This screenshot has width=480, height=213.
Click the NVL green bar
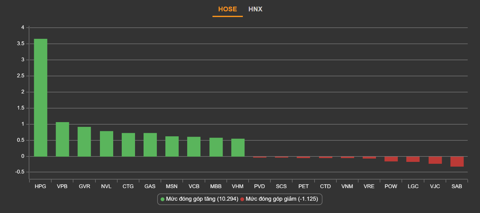(x=106, y=144)
